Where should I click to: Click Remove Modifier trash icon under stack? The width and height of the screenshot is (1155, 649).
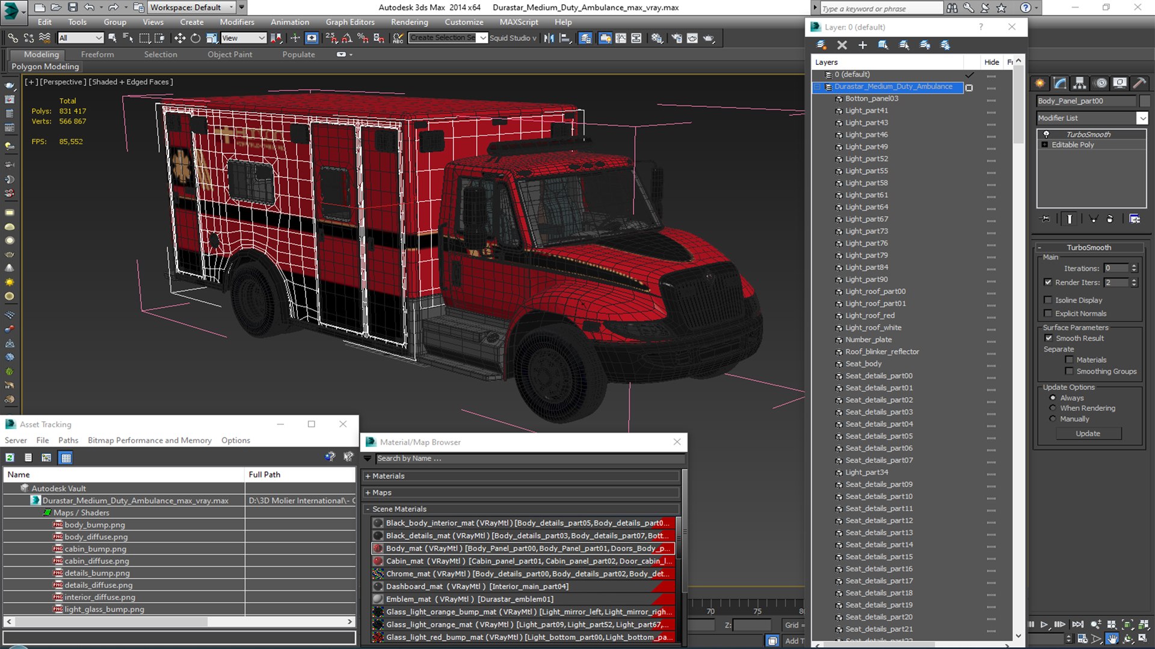[1110, 219]
